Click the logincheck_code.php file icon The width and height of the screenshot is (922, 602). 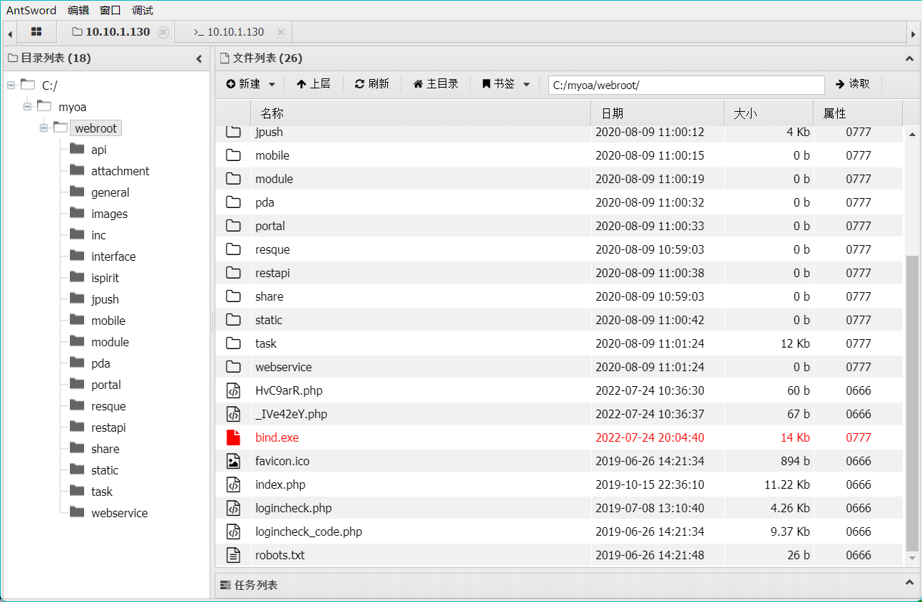coord(233,531)
